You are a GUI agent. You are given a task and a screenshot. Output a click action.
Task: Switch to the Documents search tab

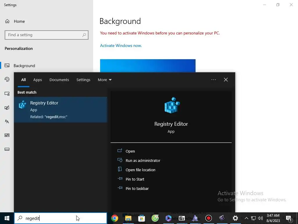tap(59, 80)
